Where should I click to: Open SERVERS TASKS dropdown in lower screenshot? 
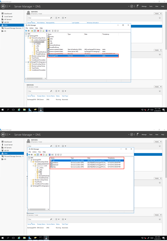[x=158, y=142]
